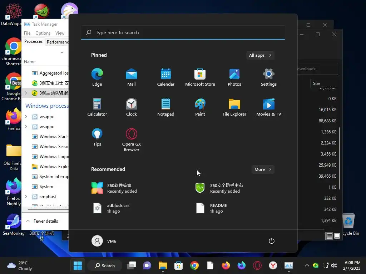Open the Clock app
The width and height of the screenshot is (366, 274).
pos(132,107)
